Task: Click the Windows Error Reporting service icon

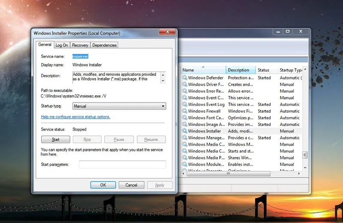Action: [184, 91]
